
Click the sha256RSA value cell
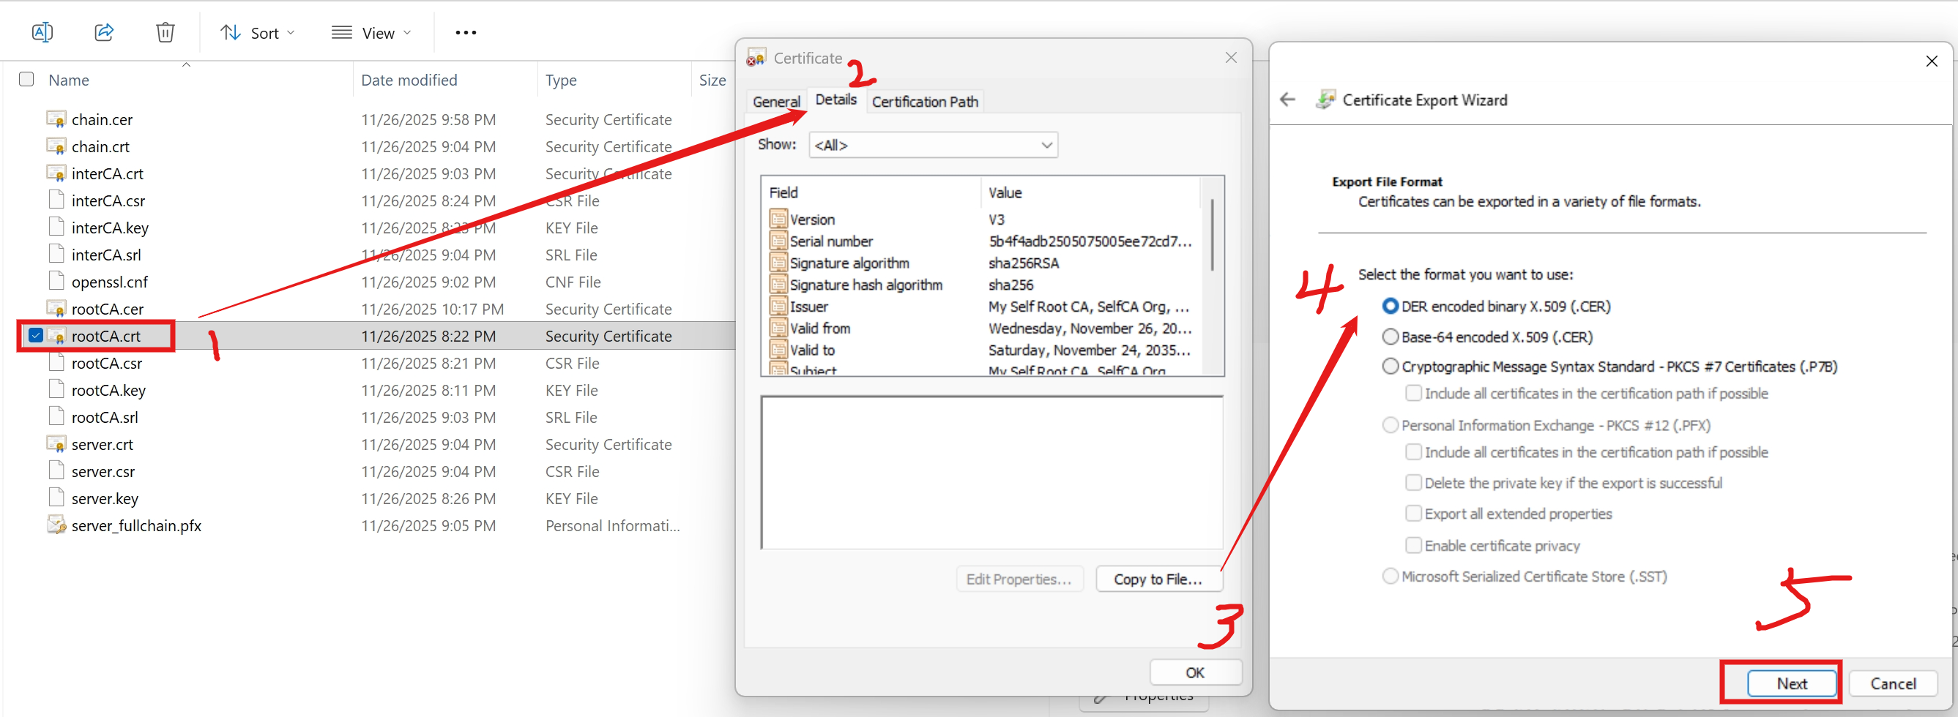[x=1023, y=263]
